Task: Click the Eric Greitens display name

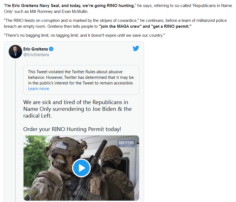Action: pos(36,49)
